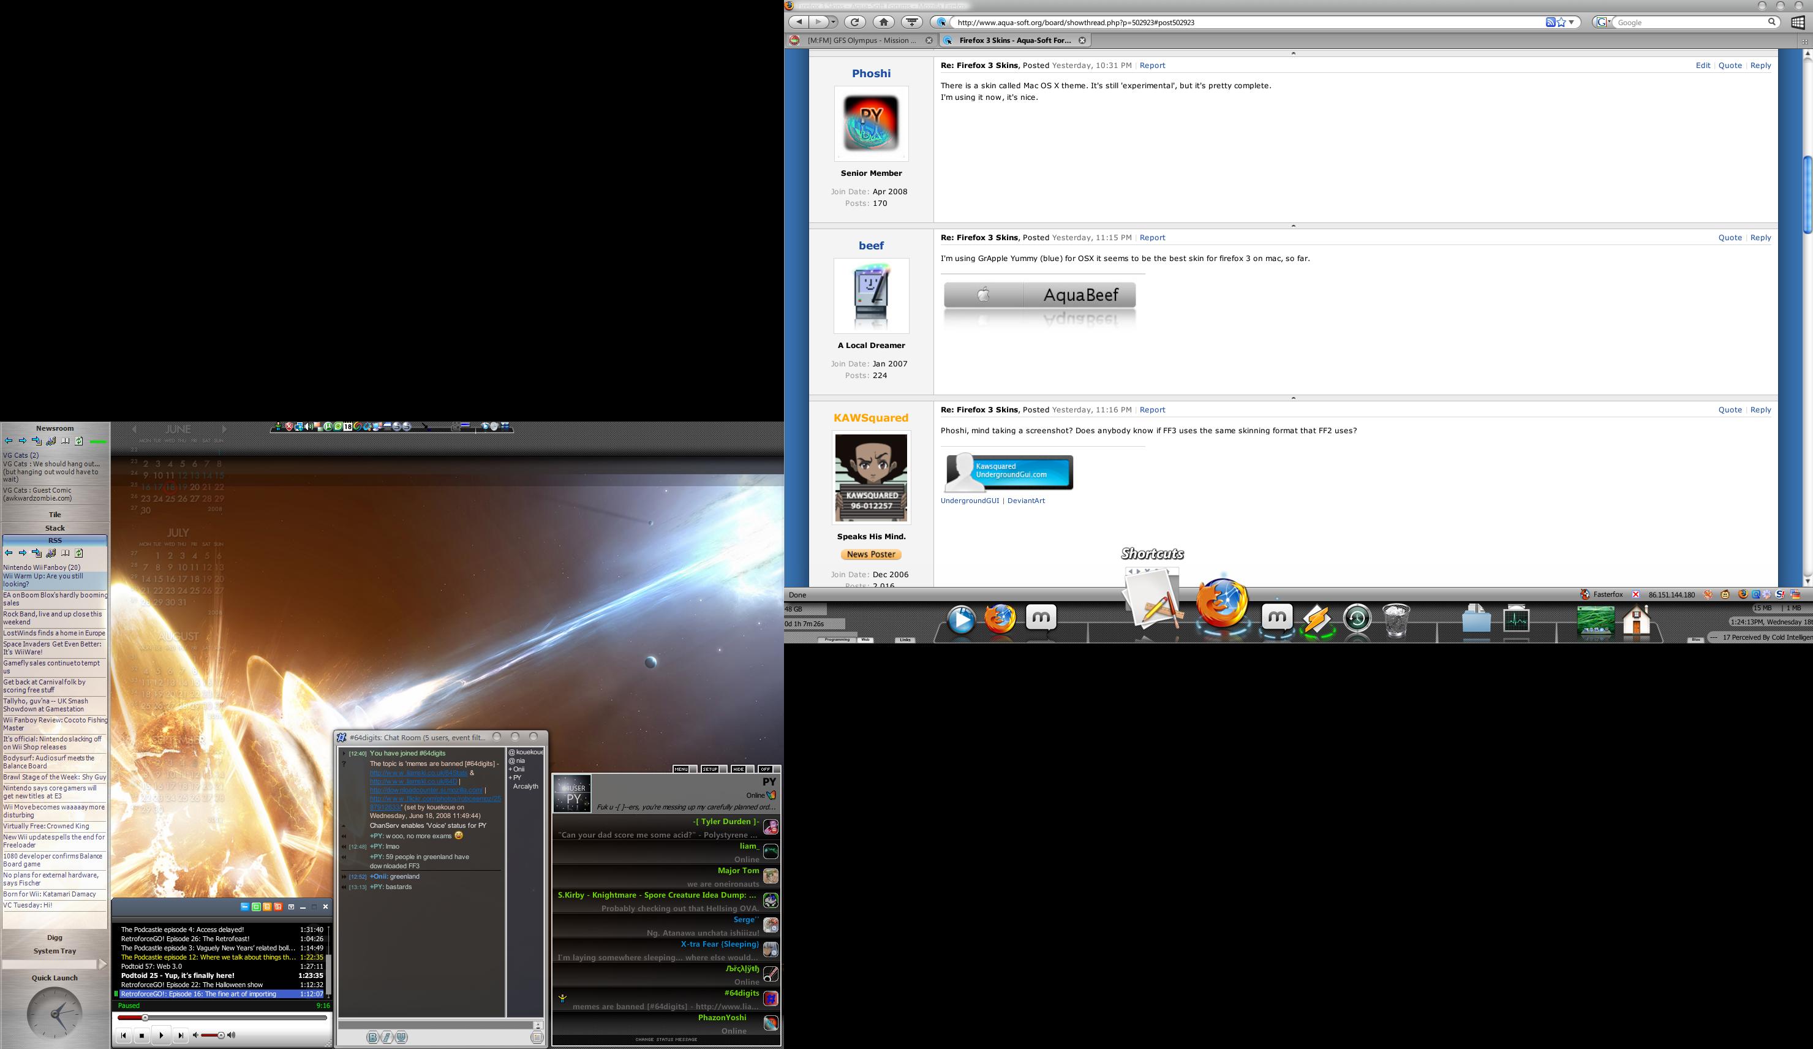Stop playback in the media player
This screenshot has height=1049, width=1813.
pos(141,1036)
